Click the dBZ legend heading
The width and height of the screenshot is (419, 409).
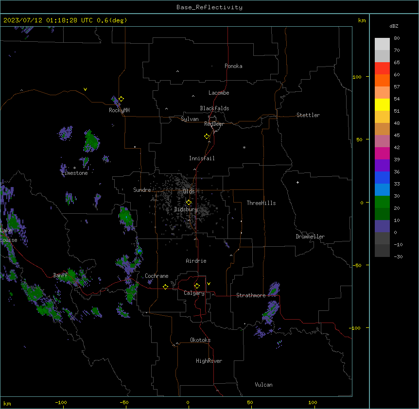(394, 26)
